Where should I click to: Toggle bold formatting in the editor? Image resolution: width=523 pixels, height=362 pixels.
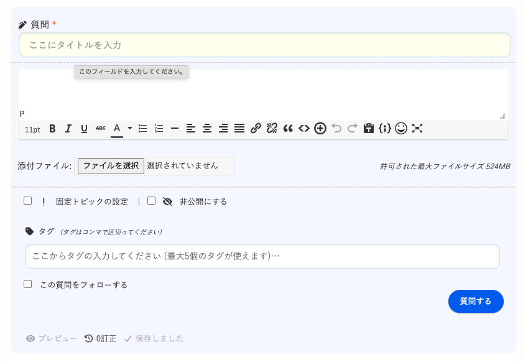click(x=52, y=129)
